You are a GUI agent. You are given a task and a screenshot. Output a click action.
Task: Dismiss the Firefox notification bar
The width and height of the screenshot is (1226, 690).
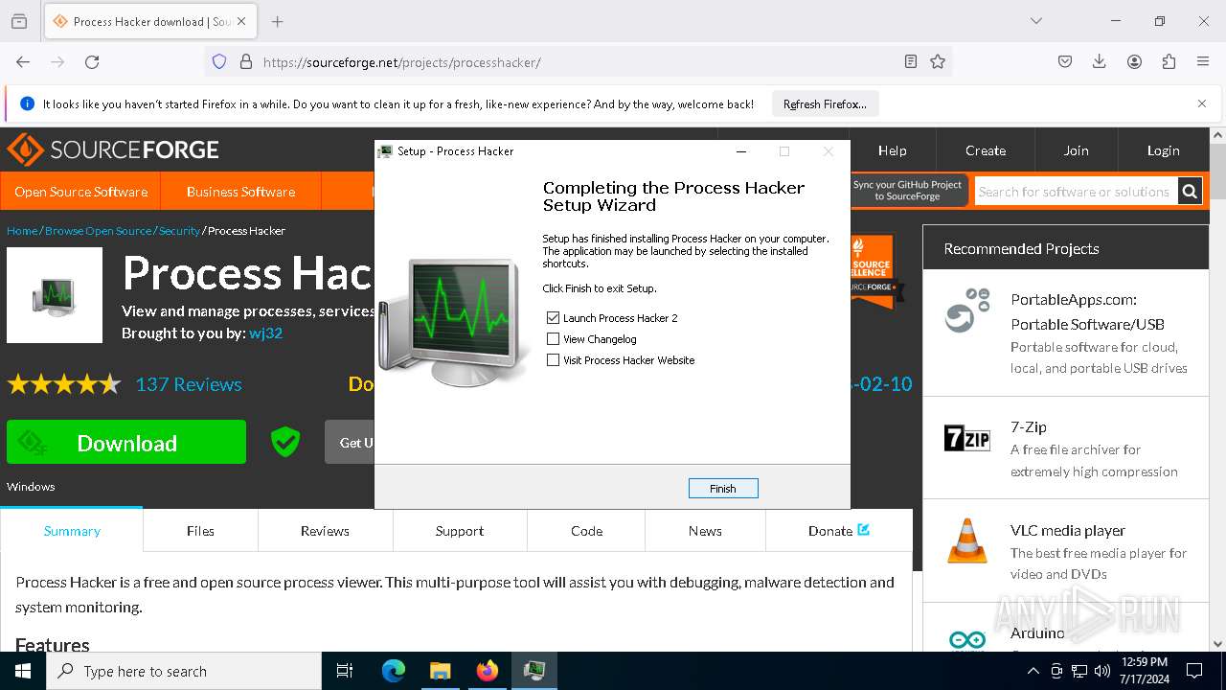point(1202,103)
